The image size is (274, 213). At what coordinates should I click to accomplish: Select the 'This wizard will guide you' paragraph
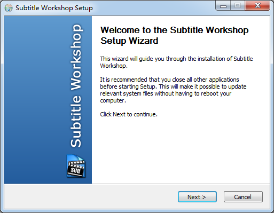click(x=176, y=62)
